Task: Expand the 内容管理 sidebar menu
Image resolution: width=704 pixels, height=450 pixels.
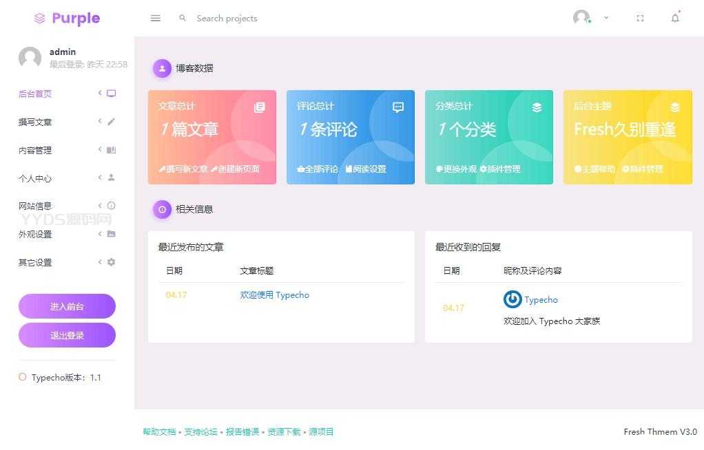Action: coord(66,150)
